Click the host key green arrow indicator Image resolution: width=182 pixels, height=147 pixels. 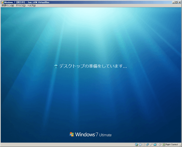point(164,145)
